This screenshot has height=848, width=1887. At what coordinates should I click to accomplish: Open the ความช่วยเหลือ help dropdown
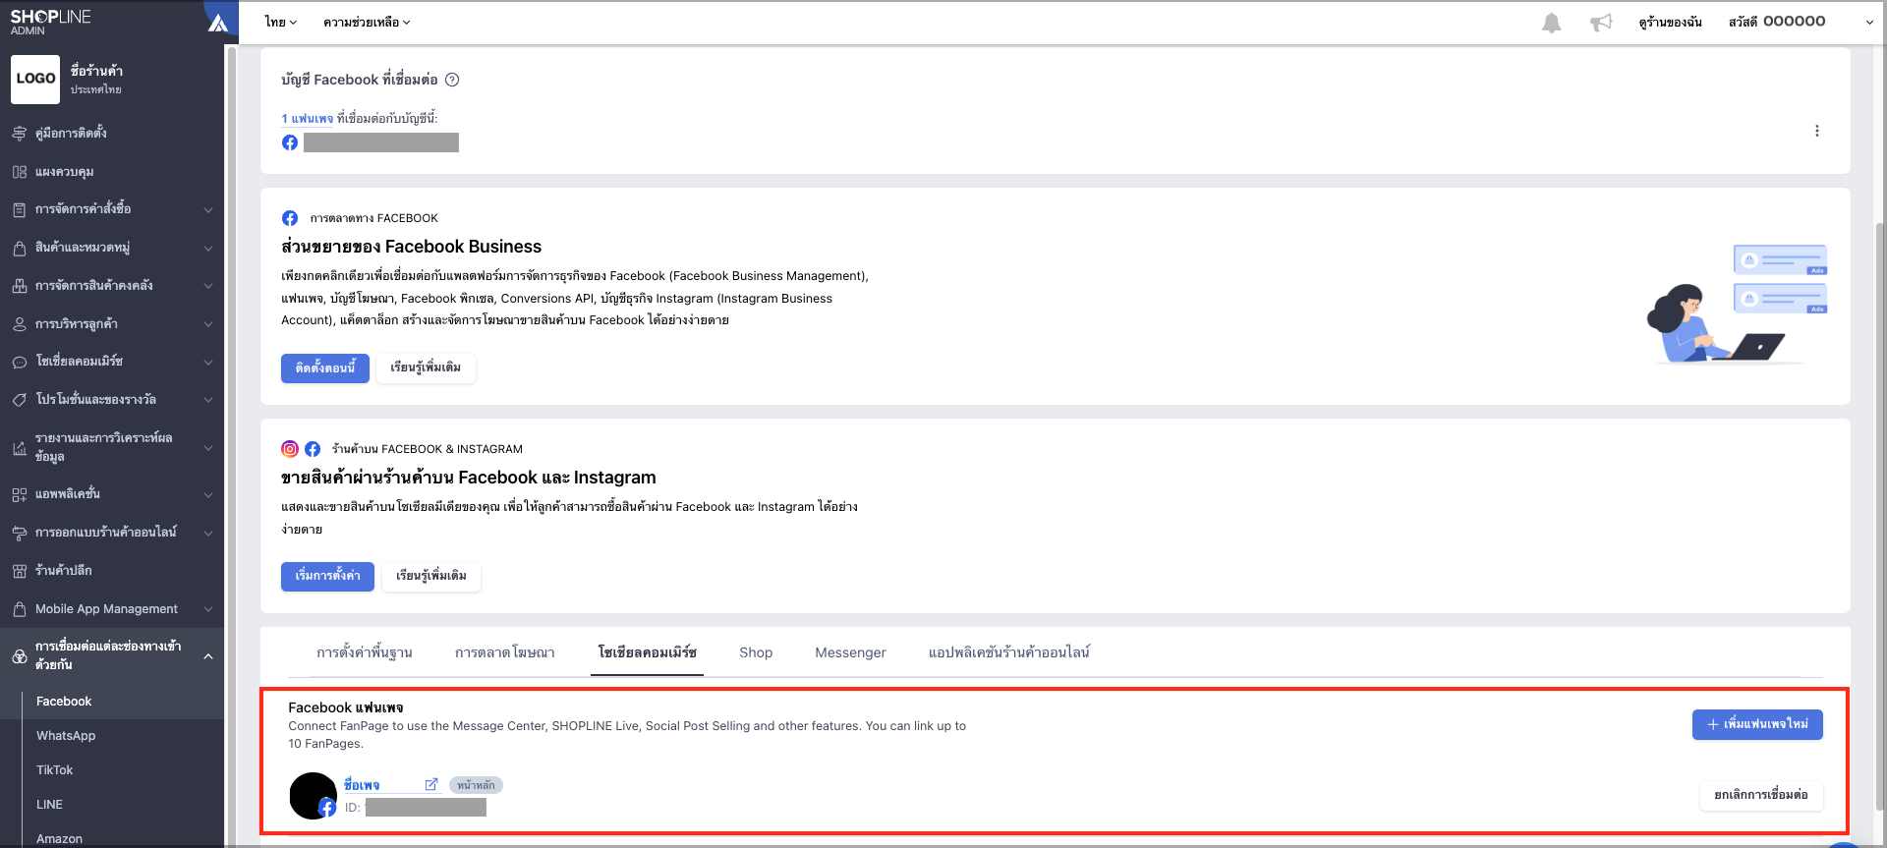[x=367, y=22]
